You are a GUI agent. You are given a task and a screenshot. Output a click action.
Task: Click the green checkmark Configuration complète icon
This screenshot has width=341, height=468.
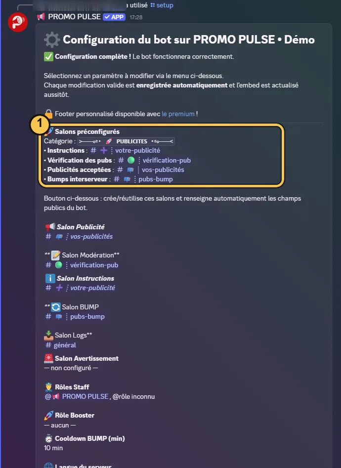(x=48, y=56)
